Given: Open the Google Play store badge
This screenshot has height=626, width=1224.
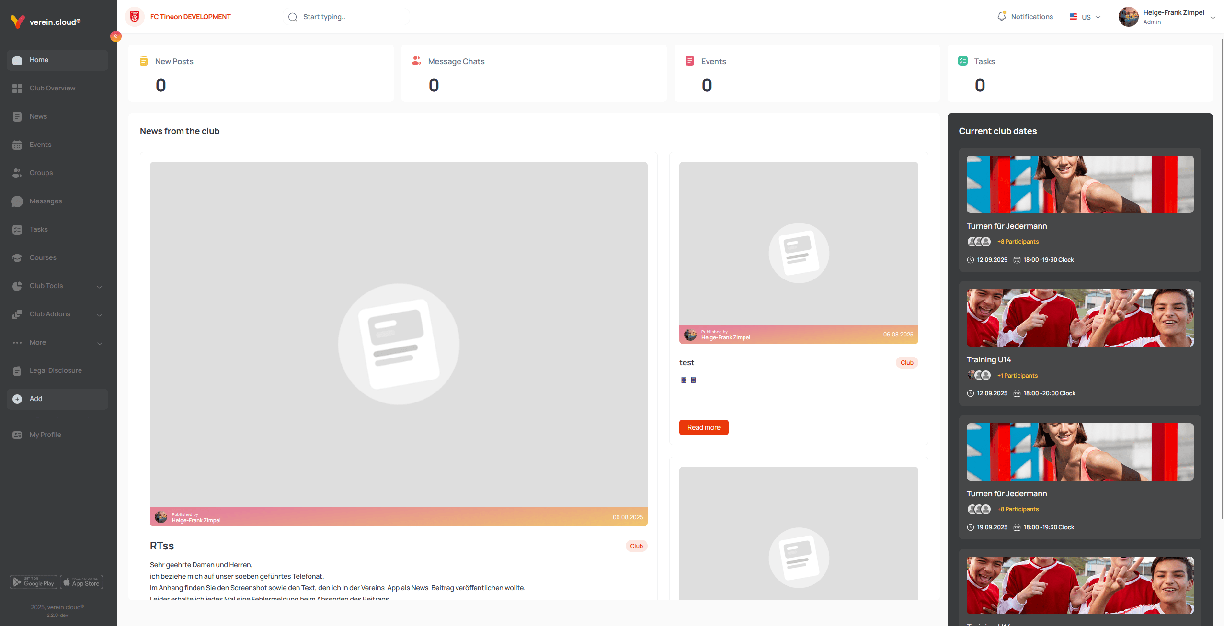Looking at the screenshot, I should 34,582.
